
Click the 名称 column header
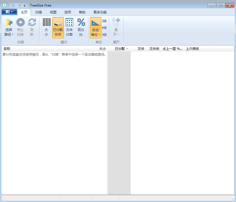click(7, 49)
